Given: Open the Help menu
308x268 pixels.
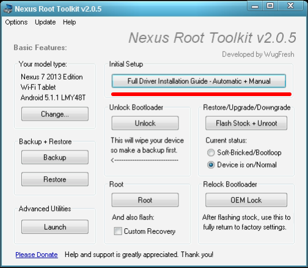Looking at the screenshot, I should click(x=70, y=22).
